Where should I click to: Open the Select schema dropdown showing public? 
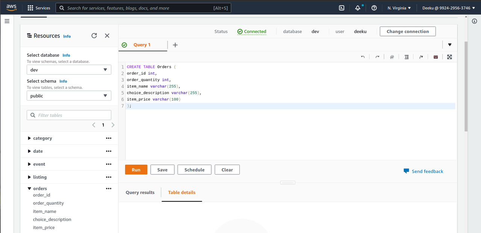pos(69,96)
